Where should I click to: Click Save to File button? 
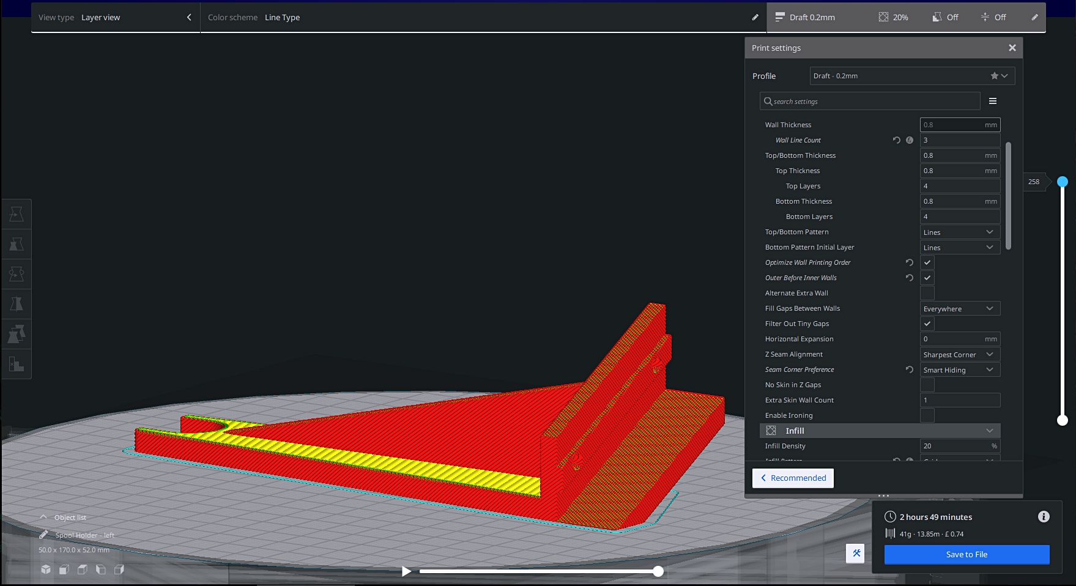(967, 554)
